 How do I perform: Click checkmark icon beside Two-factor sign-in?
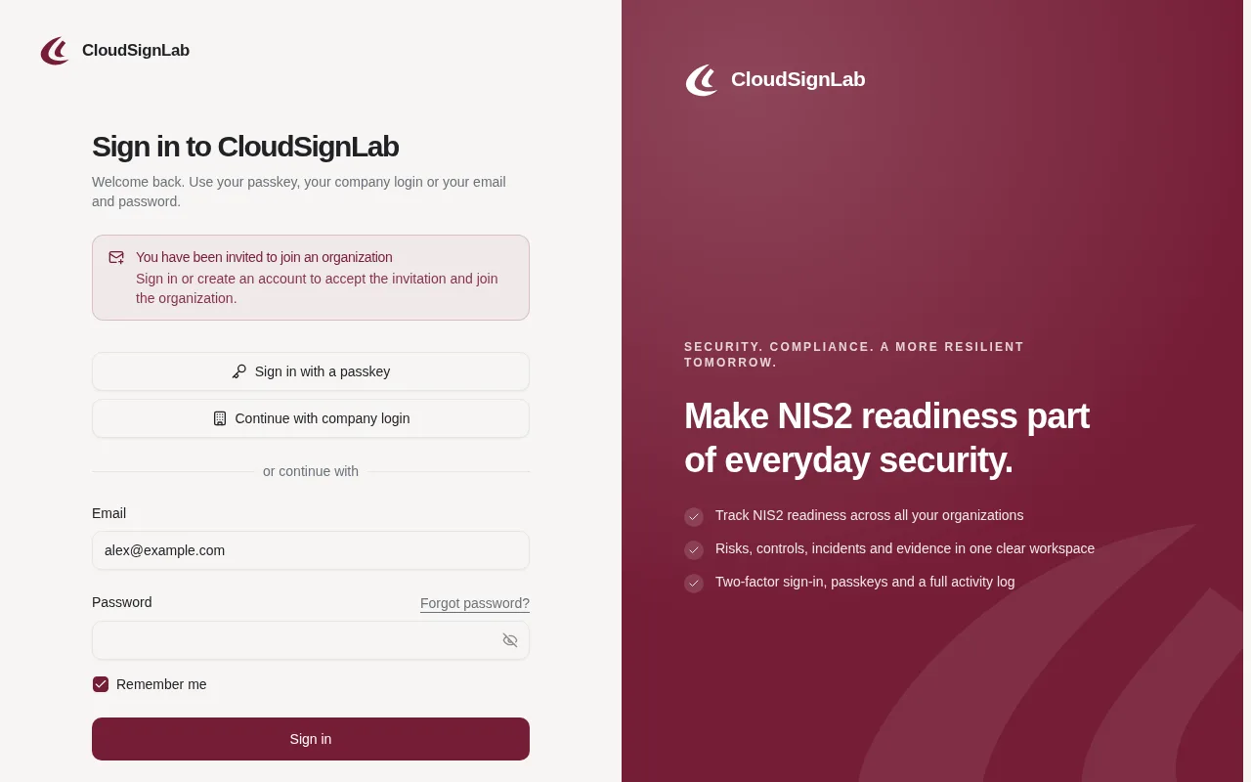coord(694,583)
